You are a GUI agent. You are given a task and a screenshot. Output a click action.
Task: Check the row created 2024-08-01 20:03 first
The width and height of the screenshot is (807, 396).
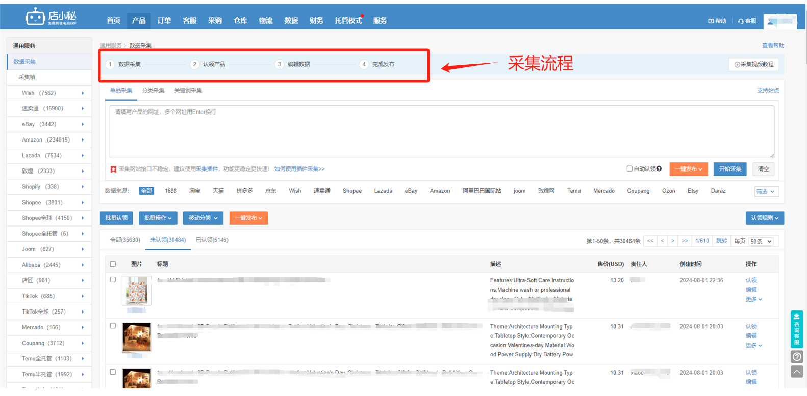113,326
